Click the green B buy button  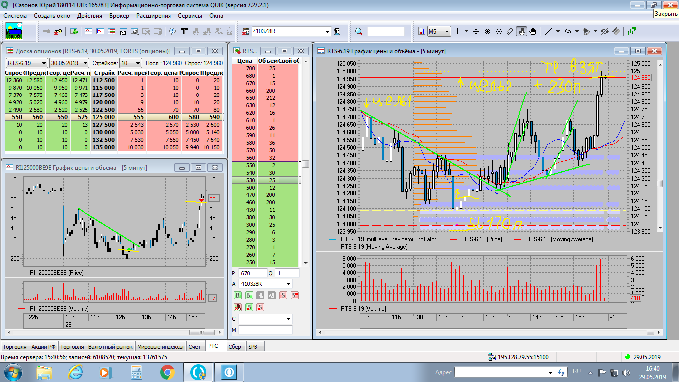[x=238, y=295]
